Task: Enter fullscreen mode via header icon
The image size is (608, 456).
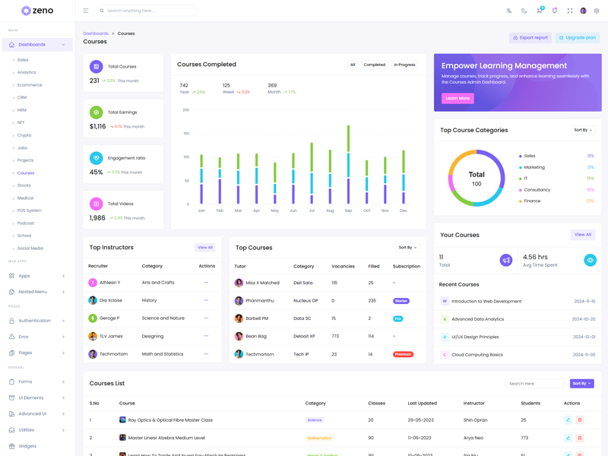Action: (x=570, y=11)
